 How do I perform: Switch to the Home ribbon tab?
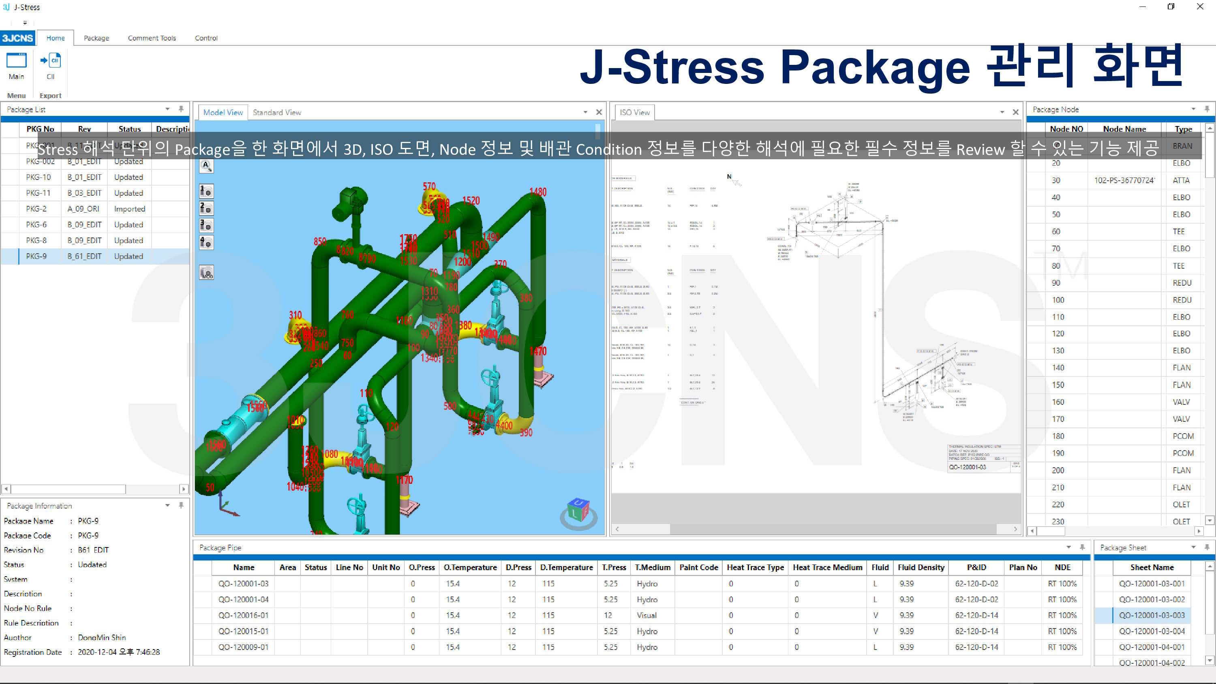point(55,38)
